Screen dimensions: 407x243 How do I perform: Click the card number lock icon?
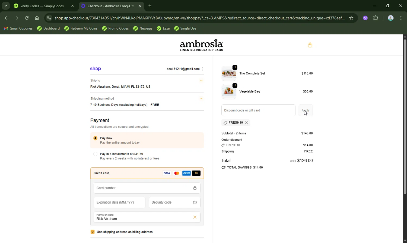[x=195, y=188]
